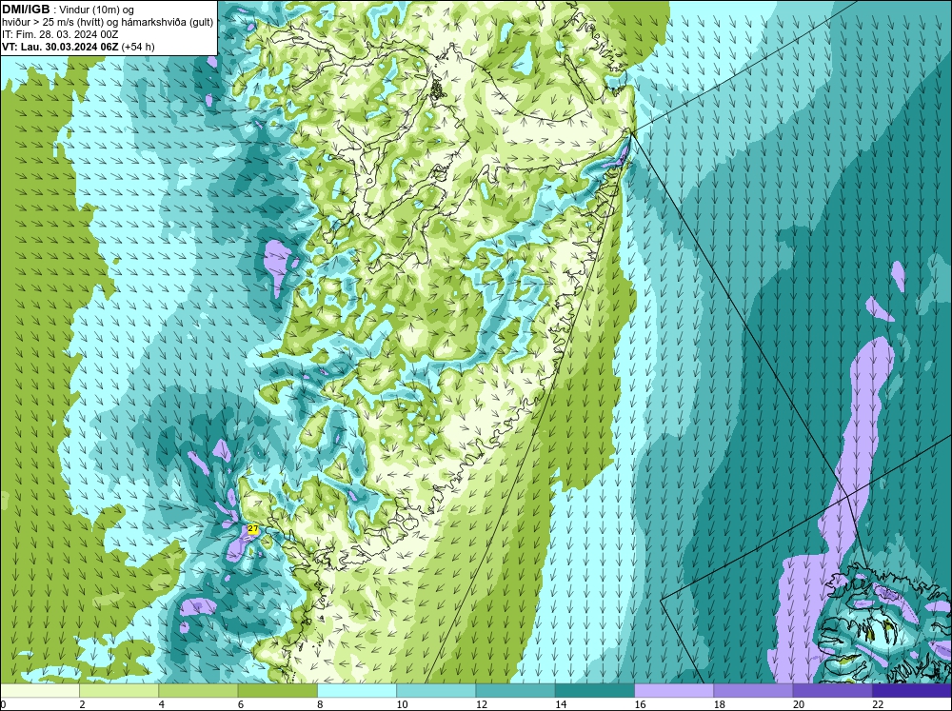Click the legend swatch between 18 and 20
The width and height of the screenshot is (952, 711).
click(x=753, y=691)
